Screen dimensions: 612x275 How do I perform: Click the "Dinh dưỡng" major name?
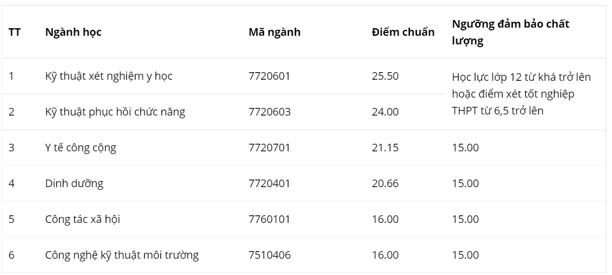(x=74, y=183)
